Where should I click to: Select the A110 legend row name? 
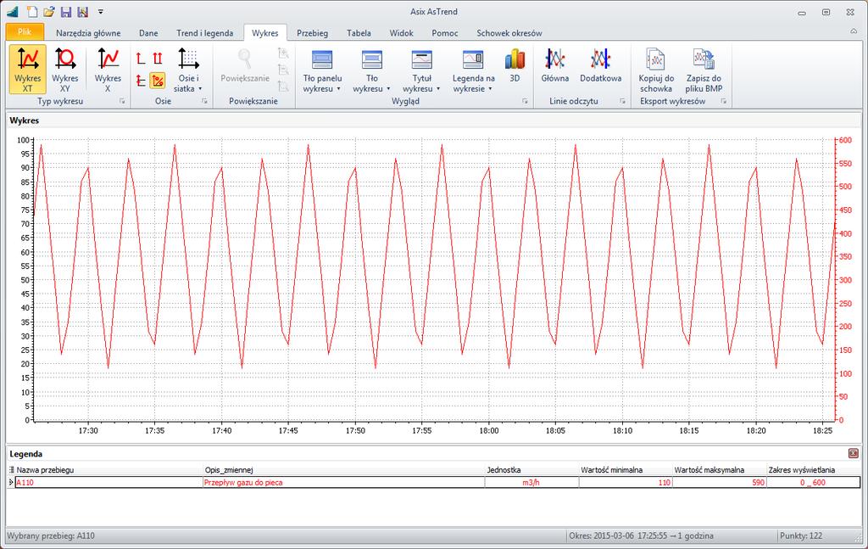point(109,483)
